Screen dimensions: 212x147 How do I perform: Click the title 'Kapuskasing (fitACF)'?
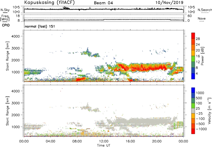point(49,2)
